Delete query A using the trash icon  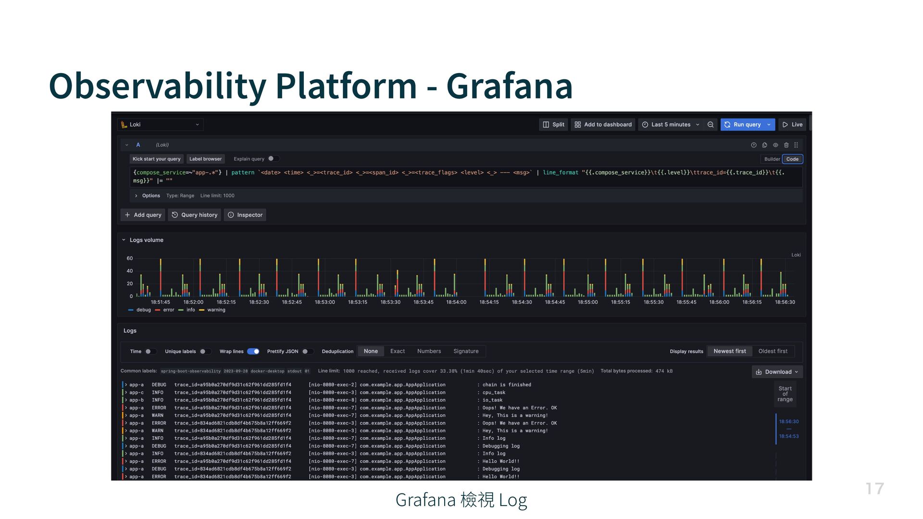786,145
